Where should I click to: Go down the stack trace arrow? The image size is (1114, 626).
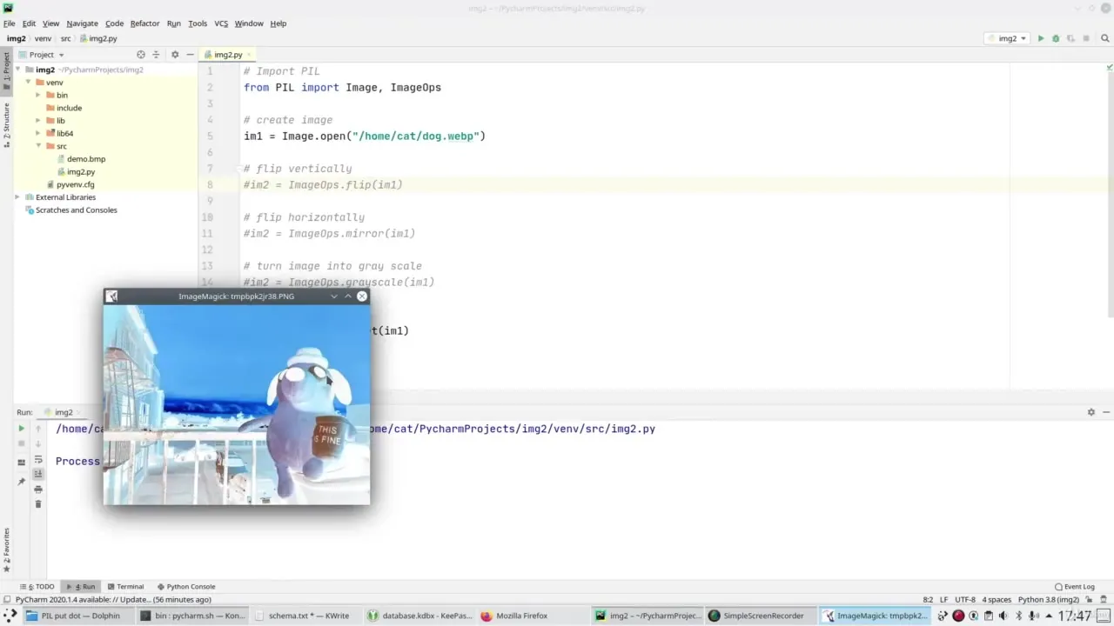click(x=38, y=443)
